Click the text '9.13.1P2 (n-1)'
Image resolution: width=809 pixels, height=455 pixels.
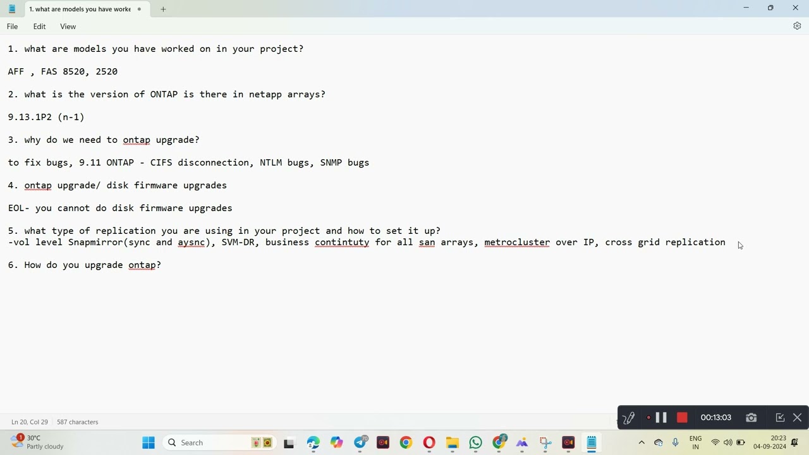46,117
